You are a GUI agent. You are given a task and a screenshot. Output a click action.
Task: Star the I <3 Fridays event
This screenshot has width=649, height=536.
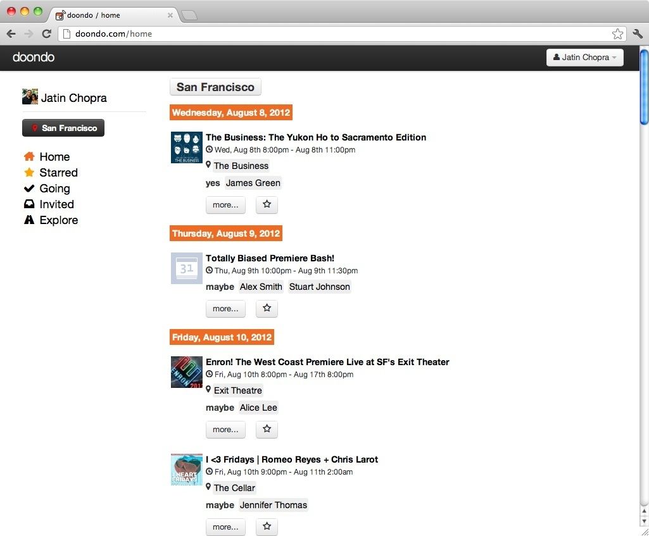[x=267, y=527]
